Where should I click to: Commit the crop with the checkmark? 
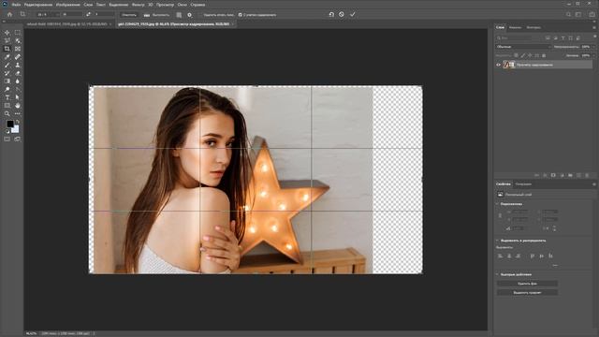click(x=353, y=15)
